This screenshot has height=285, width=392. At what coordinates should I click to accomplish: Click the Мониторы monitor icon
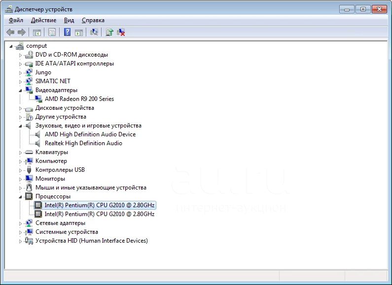29,179
